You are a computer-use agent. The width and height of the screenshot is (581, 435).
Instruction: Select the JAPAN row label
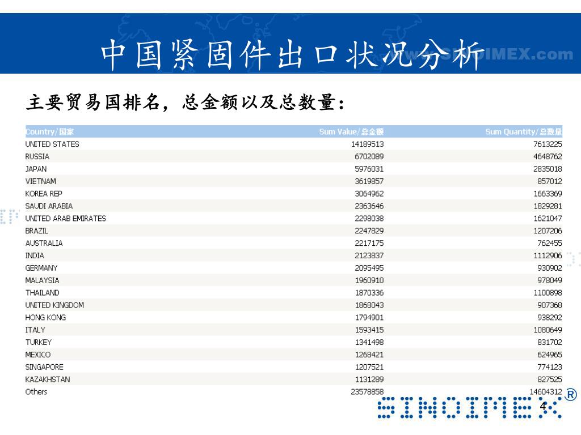point(36,169)
